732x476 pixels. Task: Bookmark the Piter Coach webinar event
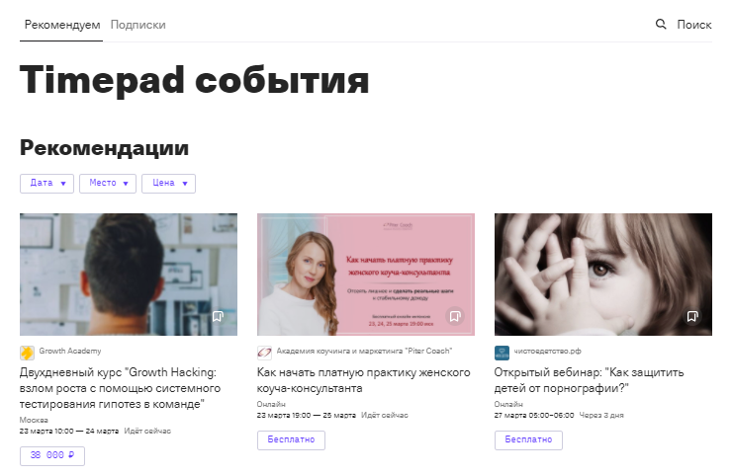[x=455, y=317]
